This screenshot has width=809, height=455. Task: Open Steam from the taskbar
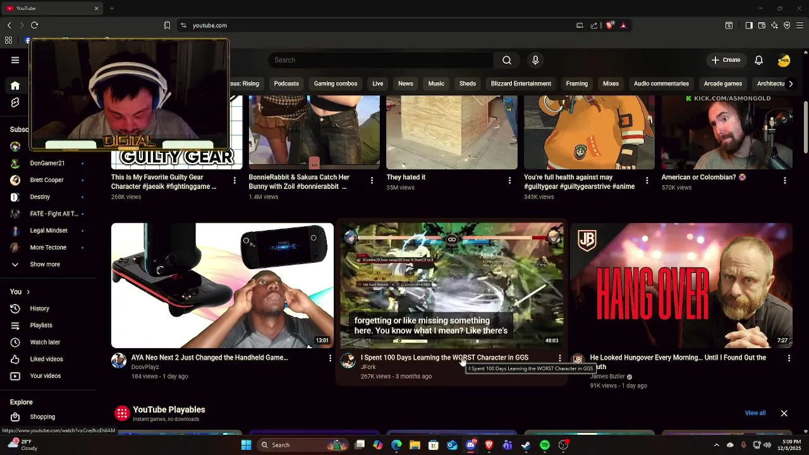coord(525,445)
